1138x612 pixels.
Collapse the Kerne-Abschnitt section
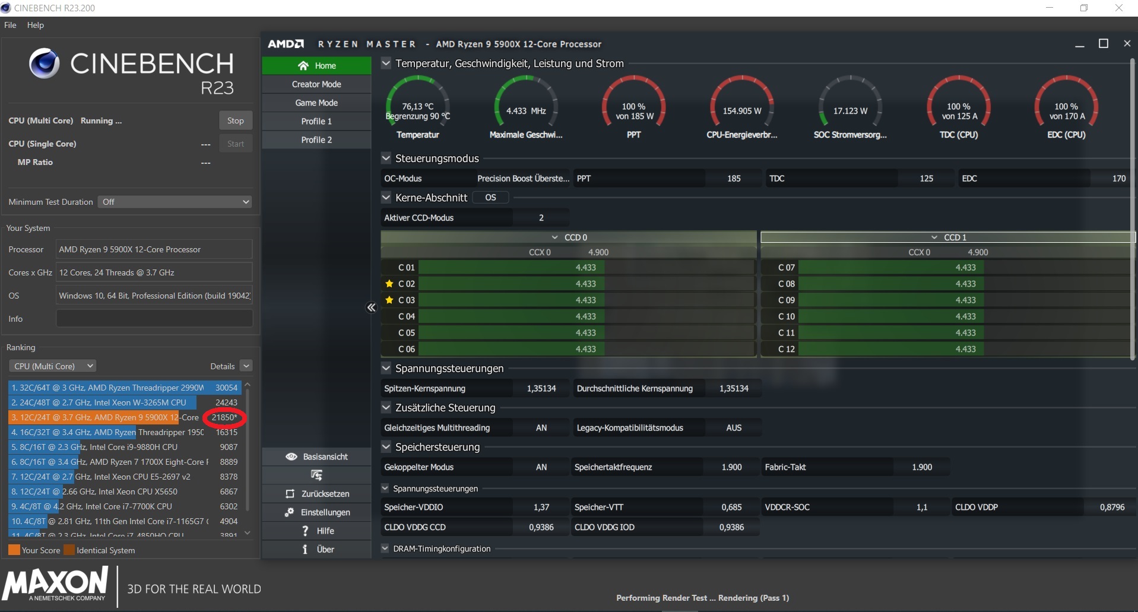coord(386,197)
